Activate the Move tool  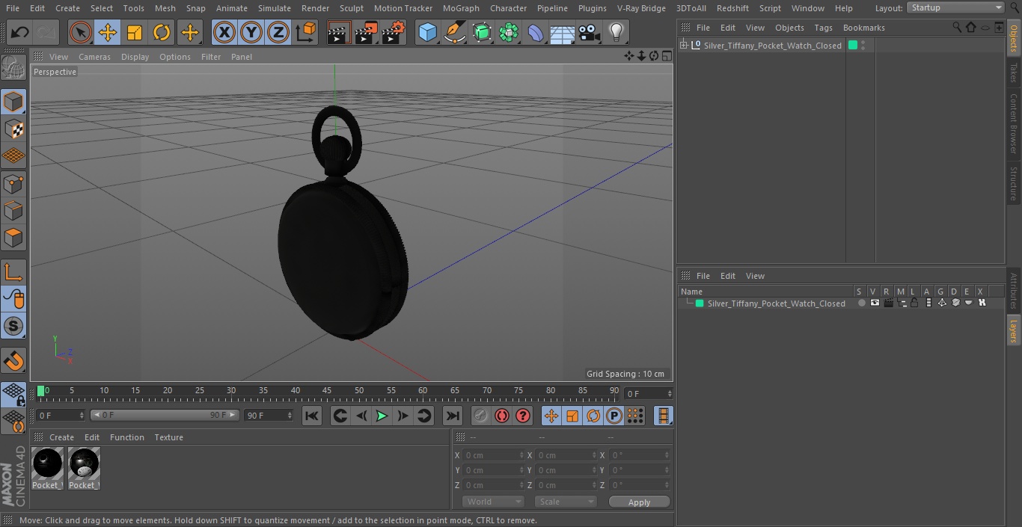[x=108, y=32]
